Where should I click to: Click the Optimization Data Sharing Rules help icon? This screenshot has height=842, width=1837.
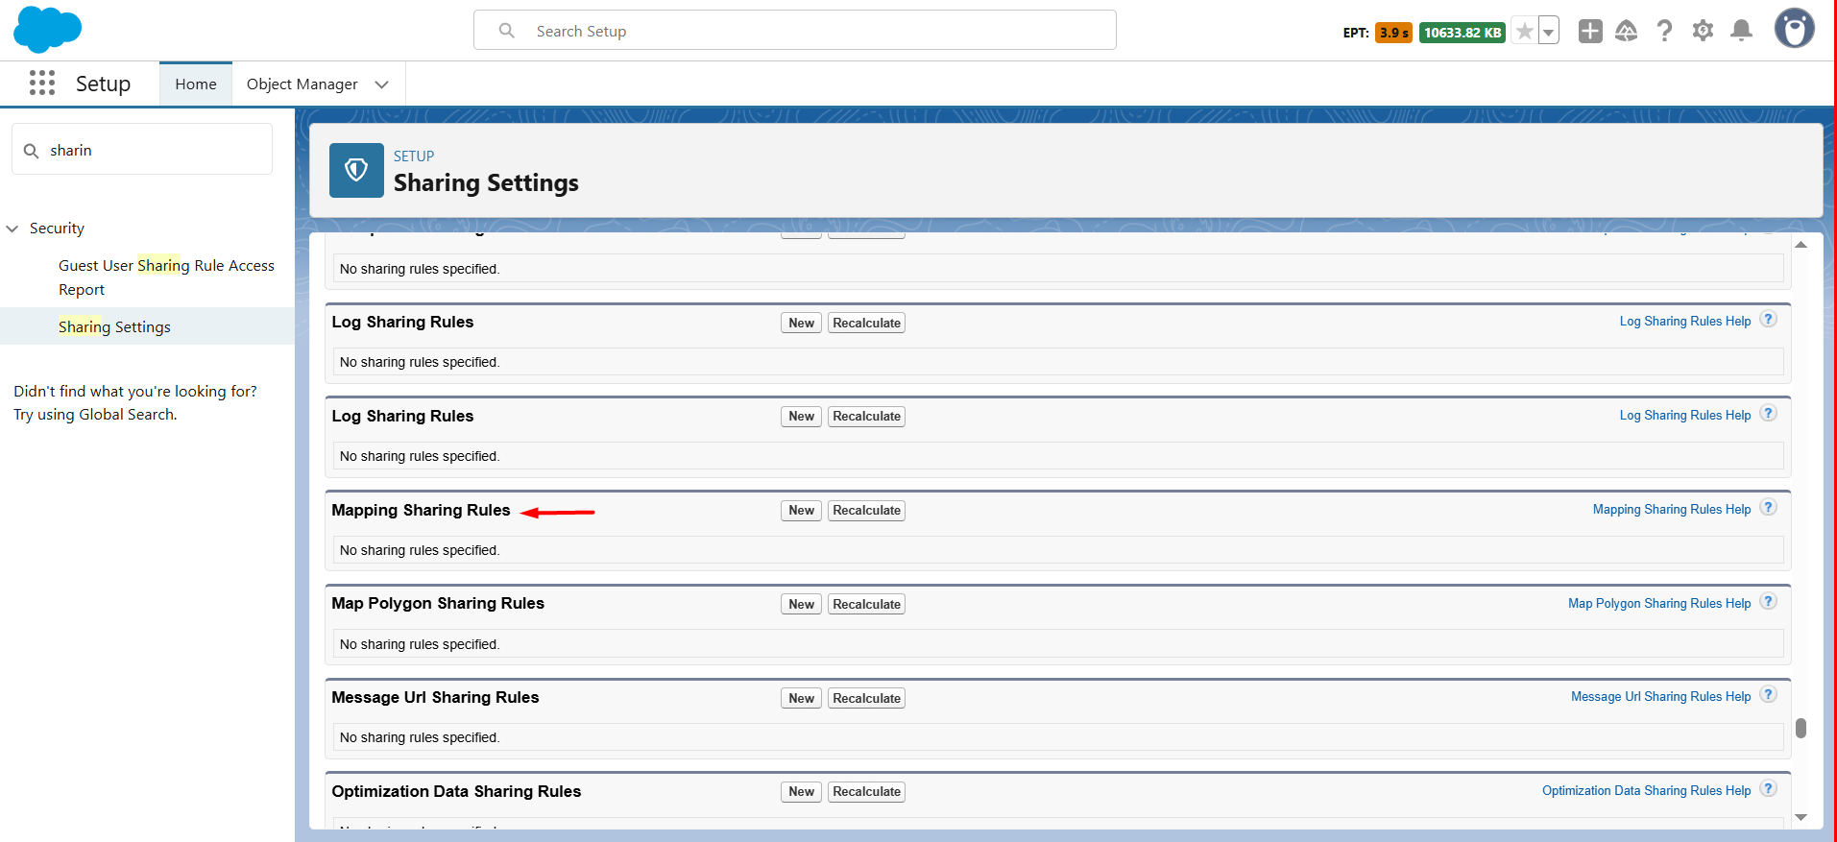pos(1768,789)
